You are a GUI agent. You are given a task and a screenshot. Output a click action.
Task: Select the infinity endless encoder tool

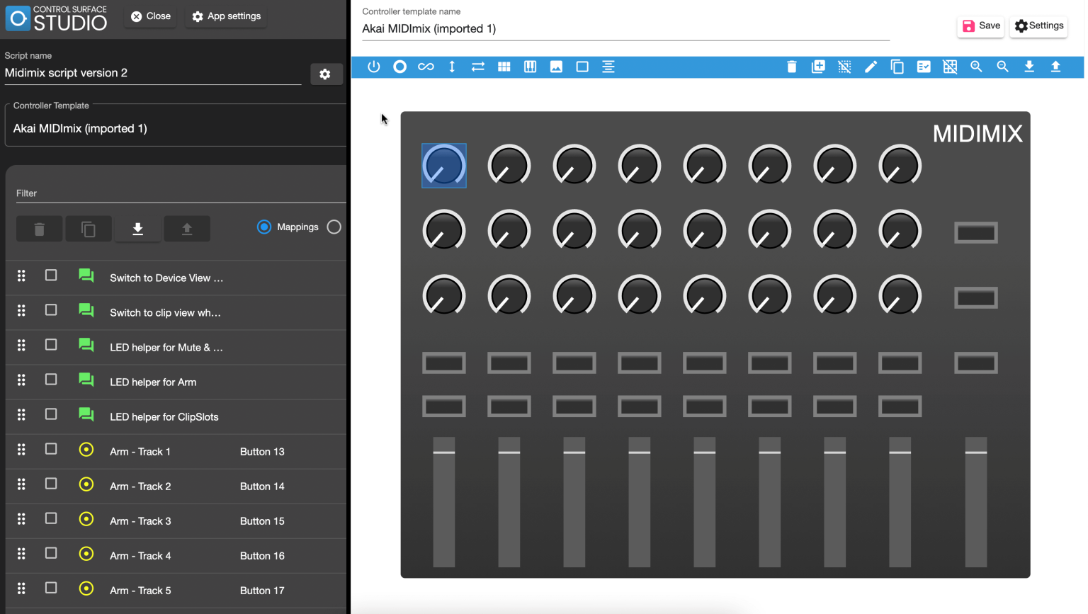(x=426, y=67)
